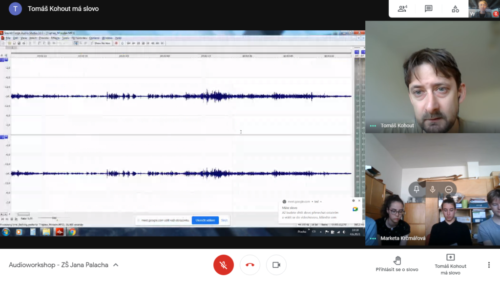This screenshot has width=500, height=281.
Task: Click the Show Me How button
Action: (x=101, y=43)
